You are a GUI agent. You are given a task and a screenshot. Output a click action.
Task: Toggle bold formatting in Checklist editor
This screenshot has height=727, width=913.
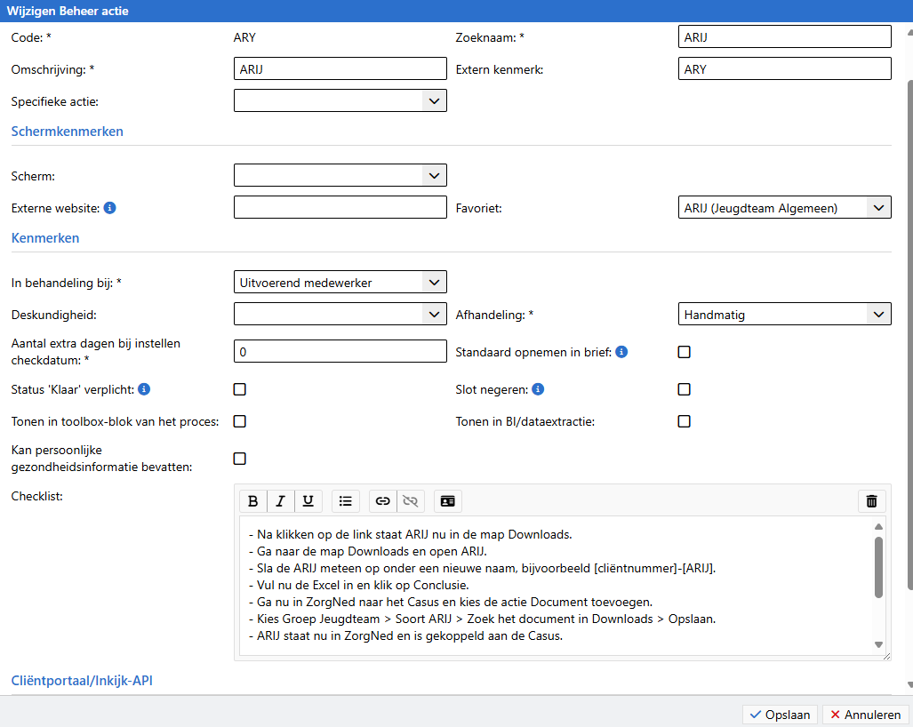click(253, 501)
